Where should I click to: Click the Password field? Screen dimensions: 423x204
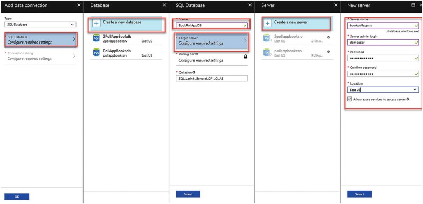(x=383, y=58)
